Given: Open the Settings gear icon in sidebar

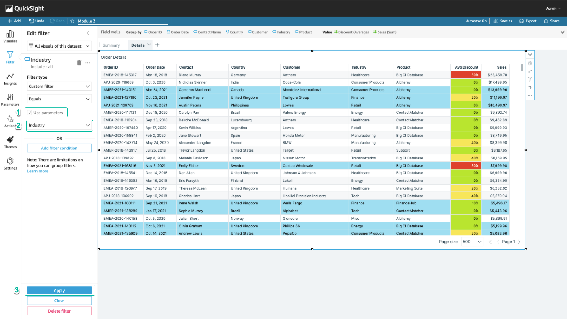Looking at the screenshot, I should click(10, 161).
